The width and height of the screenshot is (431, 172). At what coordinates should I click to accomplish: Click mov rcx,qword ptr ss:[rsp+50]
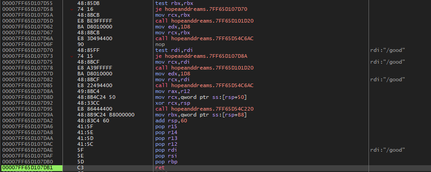(201, 98)
